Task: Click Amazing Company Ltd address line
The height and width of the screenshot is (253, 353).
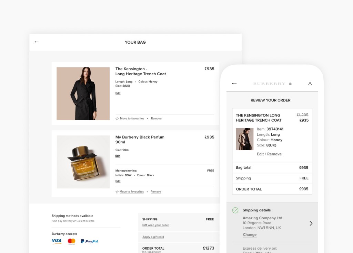Action: coord(262,218)
